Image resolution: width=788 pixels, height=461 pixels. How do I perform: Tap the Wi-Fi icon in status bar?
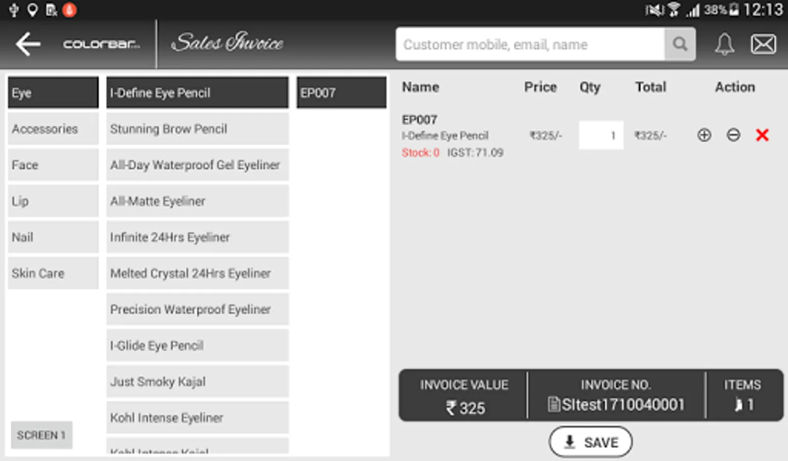(674, 10)
